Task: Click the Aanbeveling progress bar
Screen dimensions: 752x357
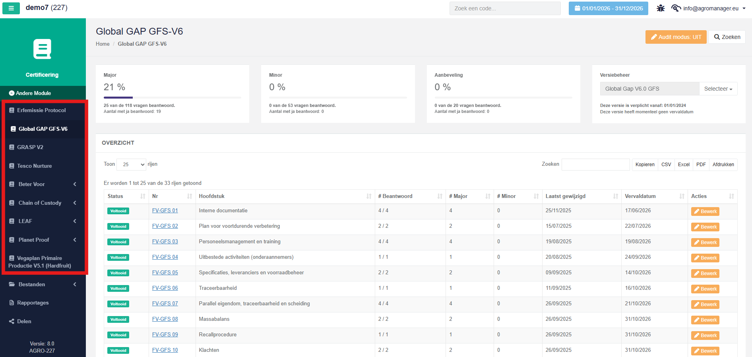Action: (x=503, y=97)
